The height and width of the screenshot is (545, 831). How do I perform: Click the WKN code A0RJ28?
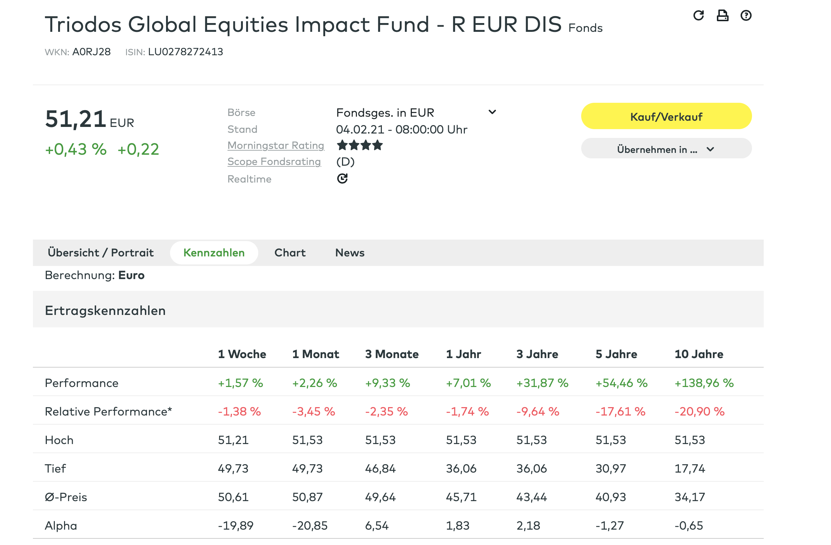[x=91, y=52]
